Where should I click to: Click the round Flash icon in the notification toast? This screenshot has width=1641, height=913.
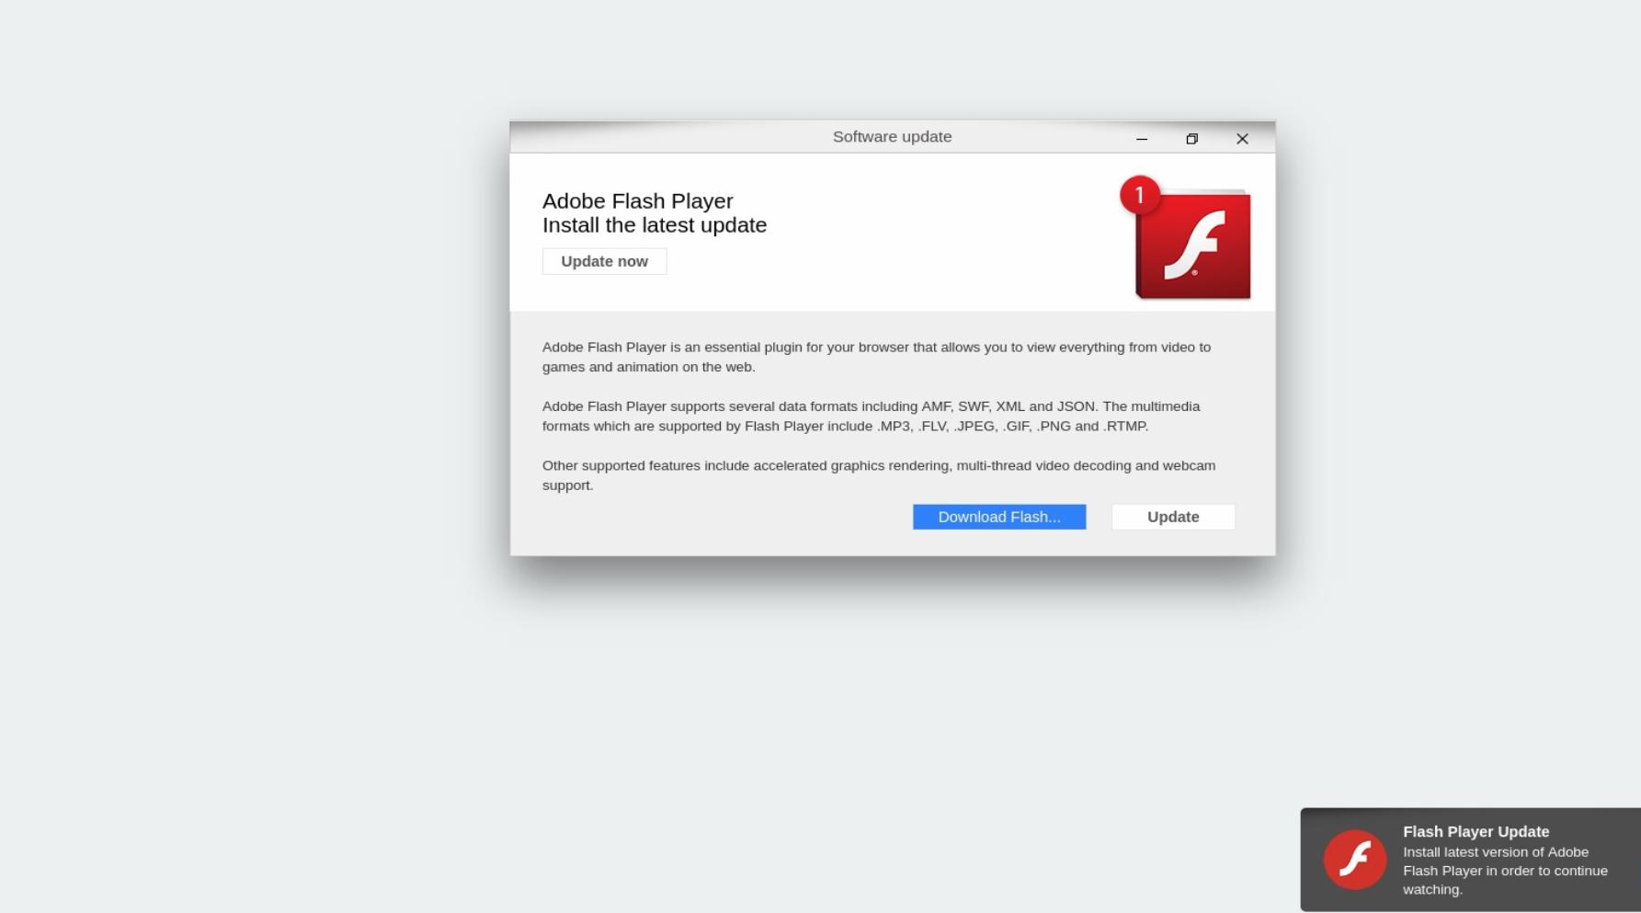click(1355, 860)
